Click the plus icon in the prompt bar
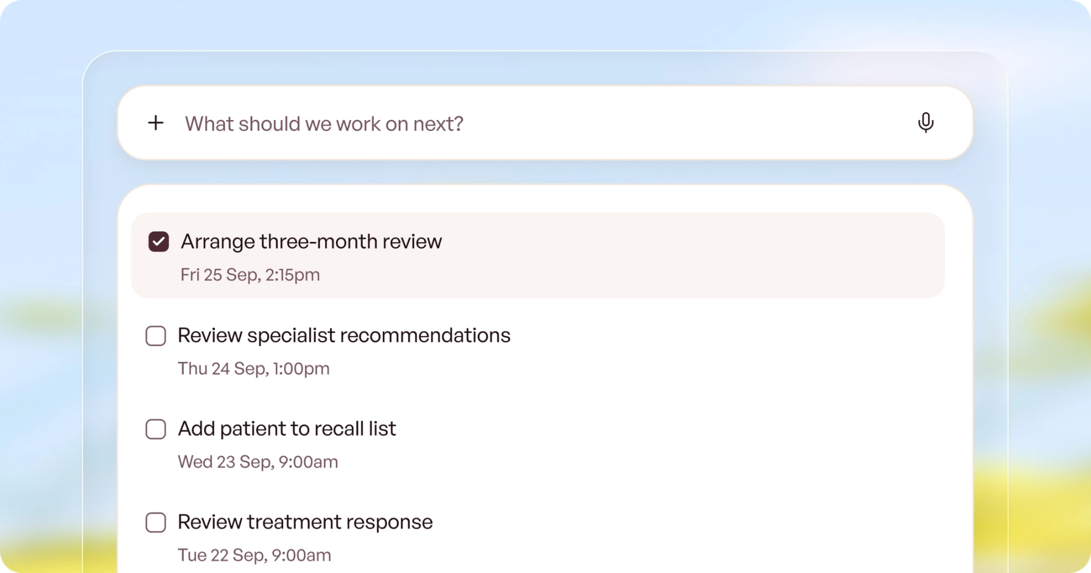The image size is (1091, 573). (x=156, y=123)
